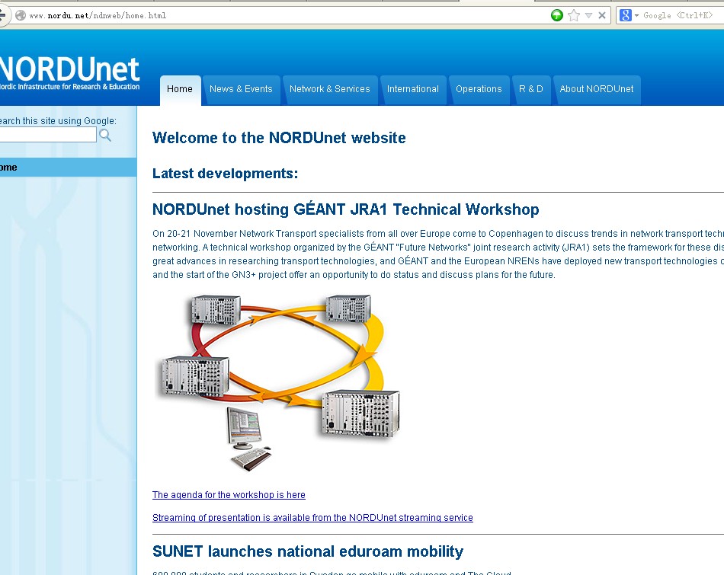Bookmark page with the star icon

click(x=573, y=15)
